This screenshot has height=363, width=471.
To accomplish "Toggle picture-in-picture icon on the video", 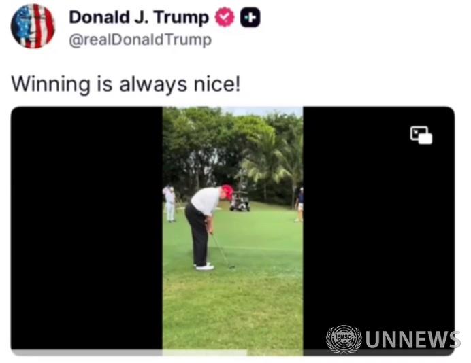I will [421, 135].
